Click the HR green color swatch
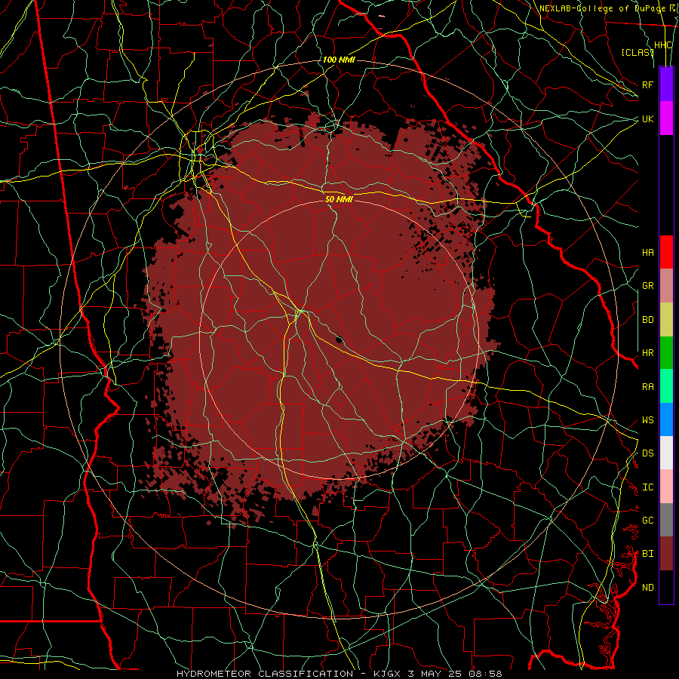Viewport: 679px width, 679px height. point(666,352)
